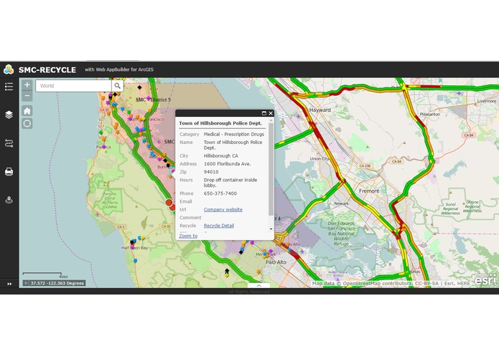Click the Fremont city label

tap(369, 191)
